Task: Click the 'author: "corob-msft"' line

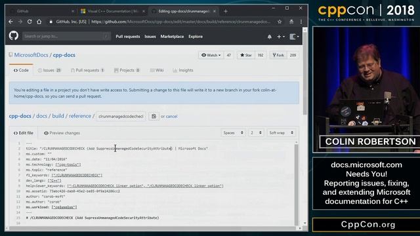Action: pos(45,197)
